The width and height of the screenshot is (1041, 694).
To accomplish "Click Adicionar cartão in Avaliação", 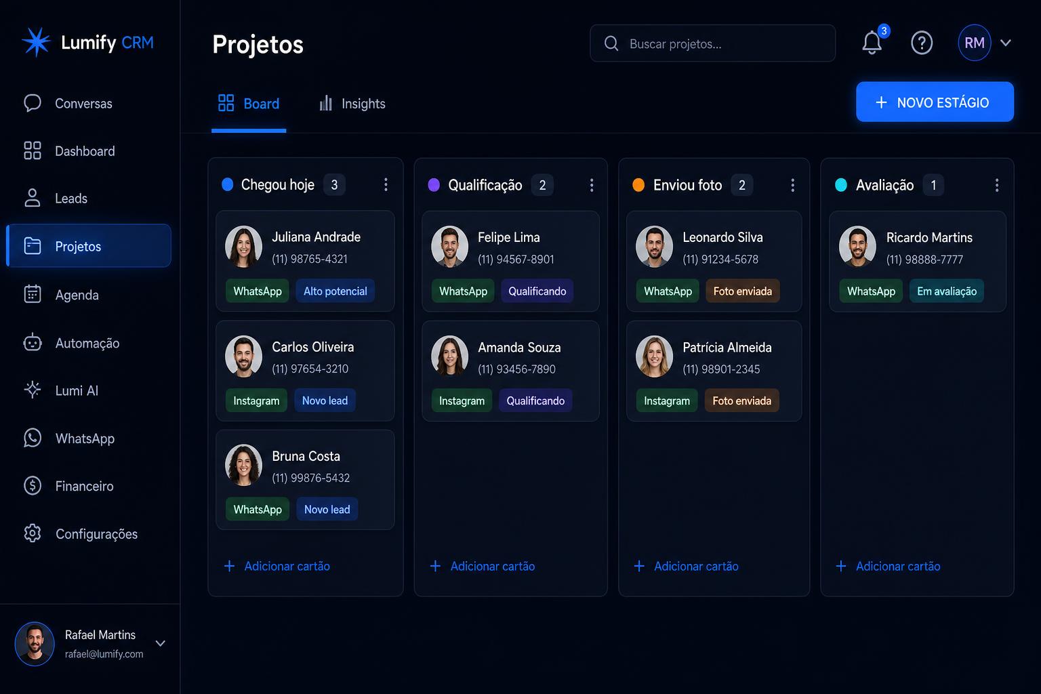I will 888,566.
